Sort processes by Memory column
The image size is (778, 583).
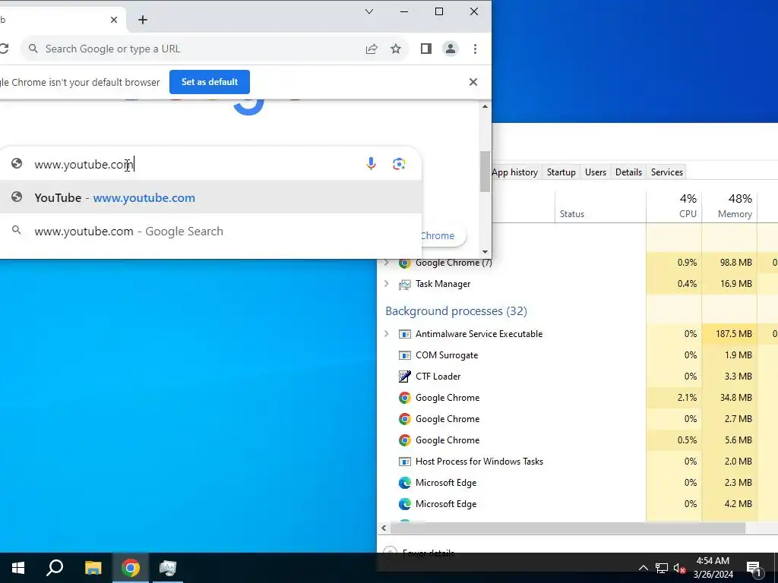coord(729,206)
